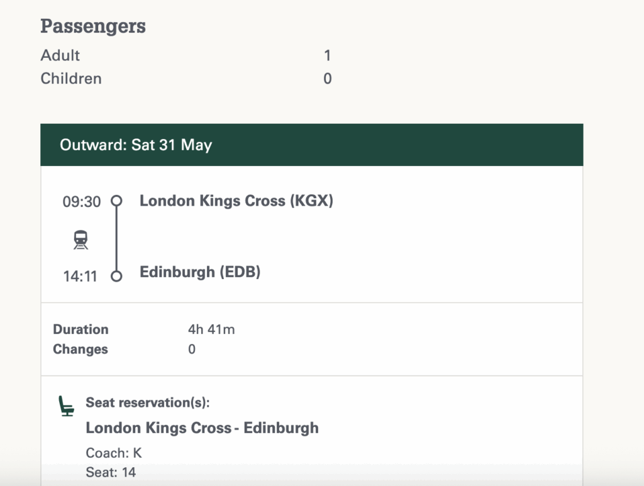Click the Passengers heading
This screenshot has height=486, width=644.
(93, 26)
